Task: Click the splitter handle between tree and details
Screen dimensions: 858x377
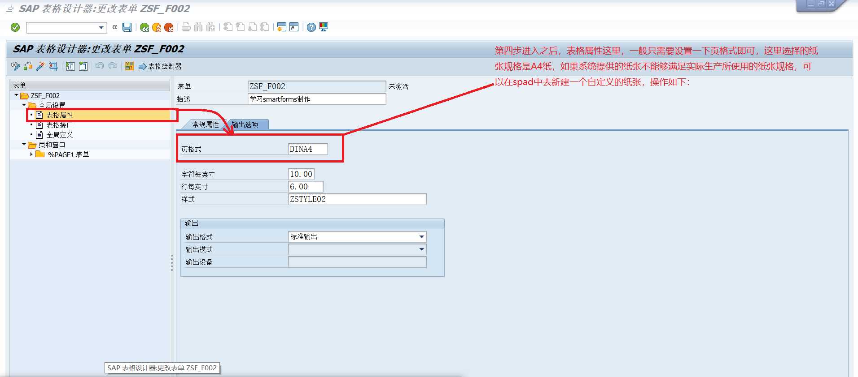Action: (x=172, y=262)
